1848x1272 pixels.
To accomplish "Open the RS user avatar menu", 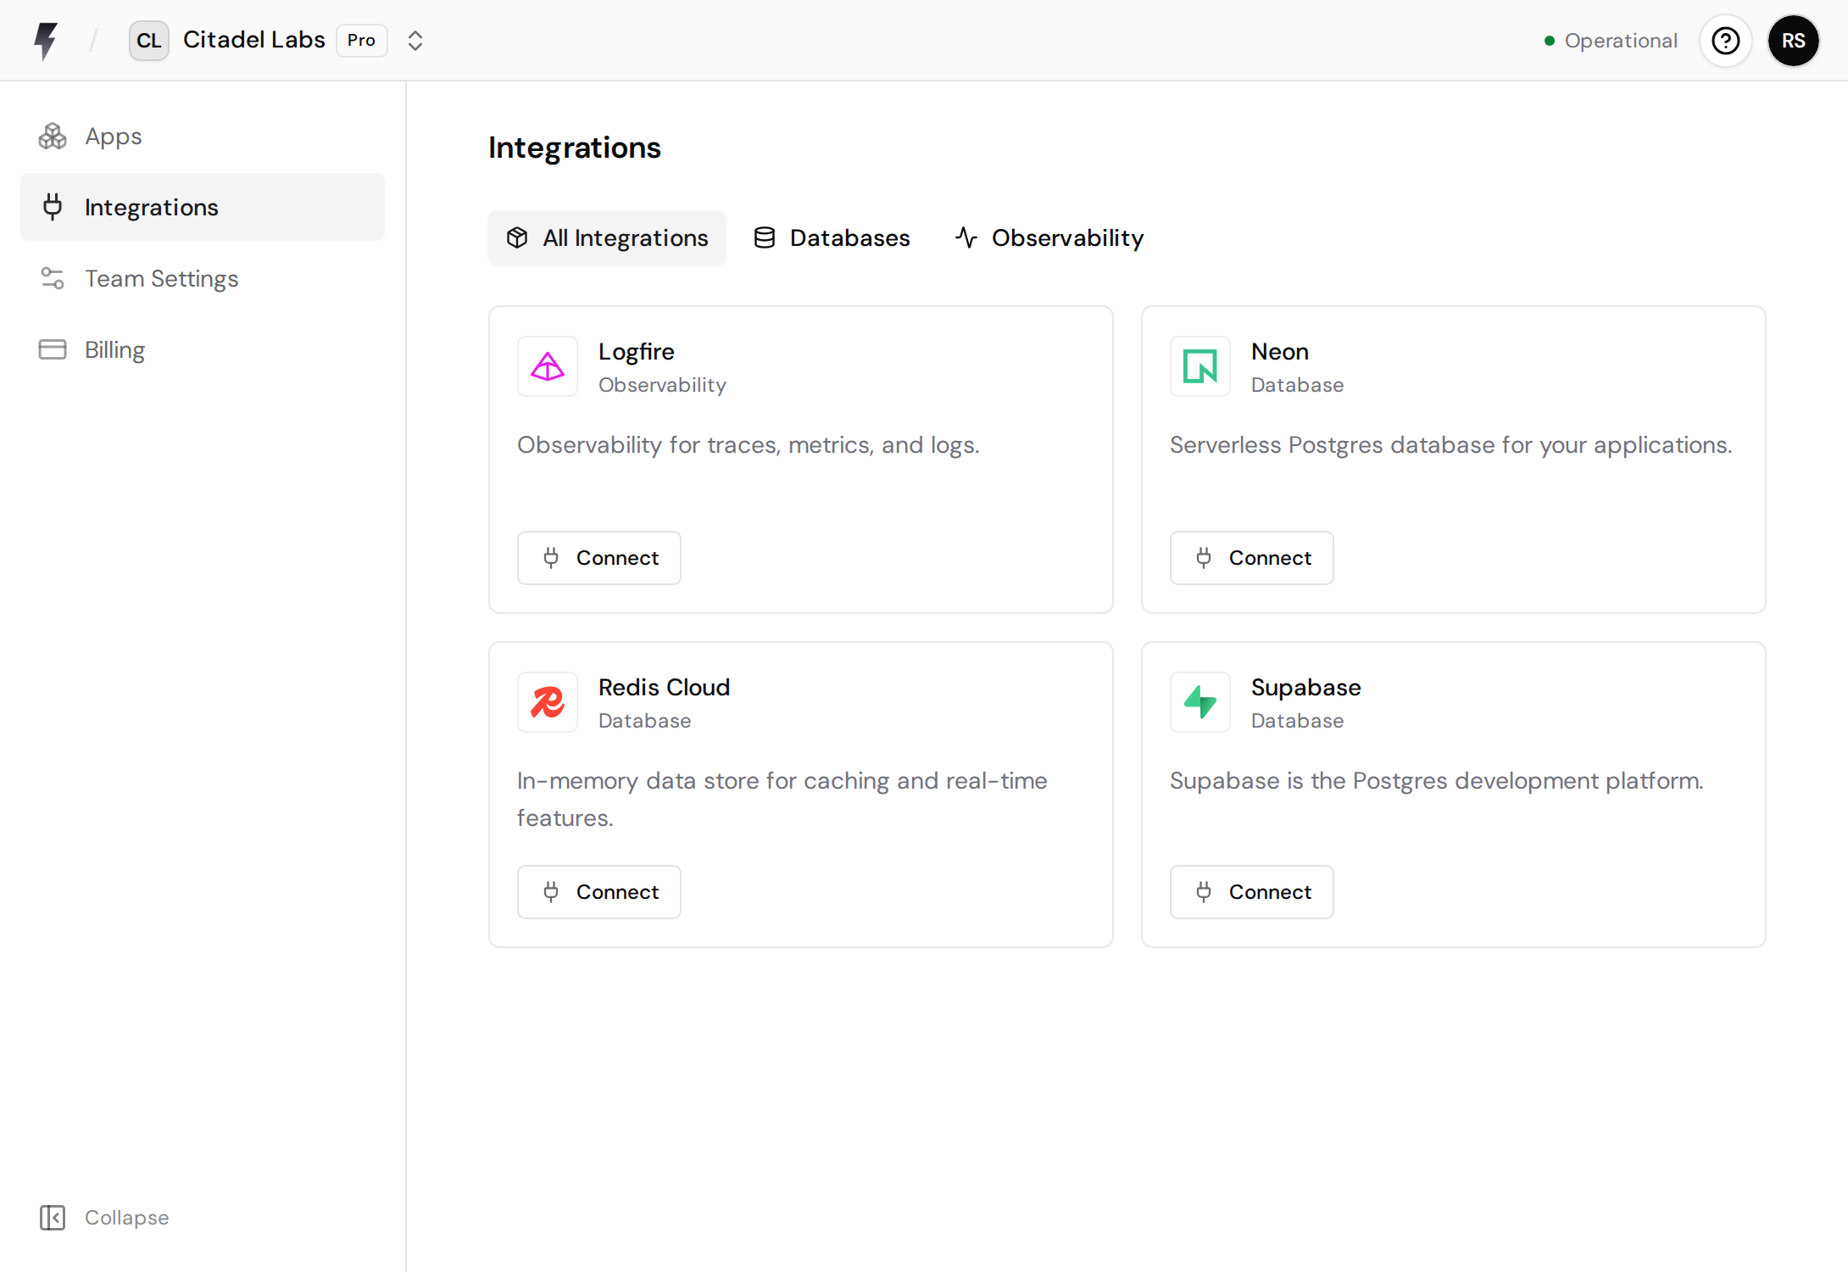I will (x=1793, y=41).
